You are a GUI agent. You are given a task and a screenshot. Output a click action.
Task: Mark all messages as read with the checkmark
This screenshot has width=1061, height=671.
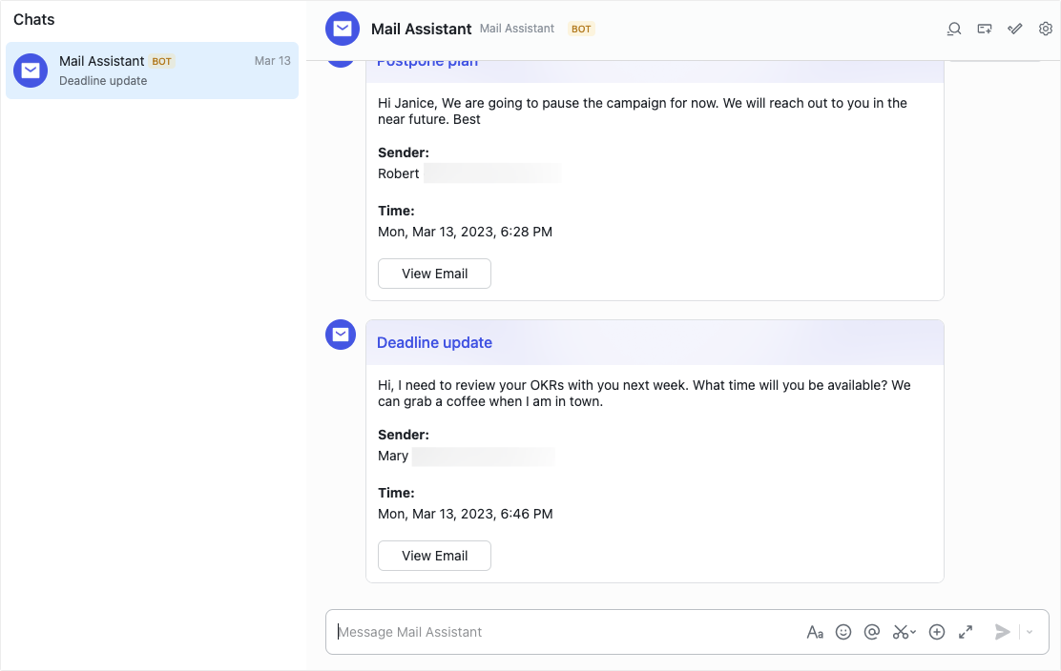pyautogui.click(x=1014, y=29)
